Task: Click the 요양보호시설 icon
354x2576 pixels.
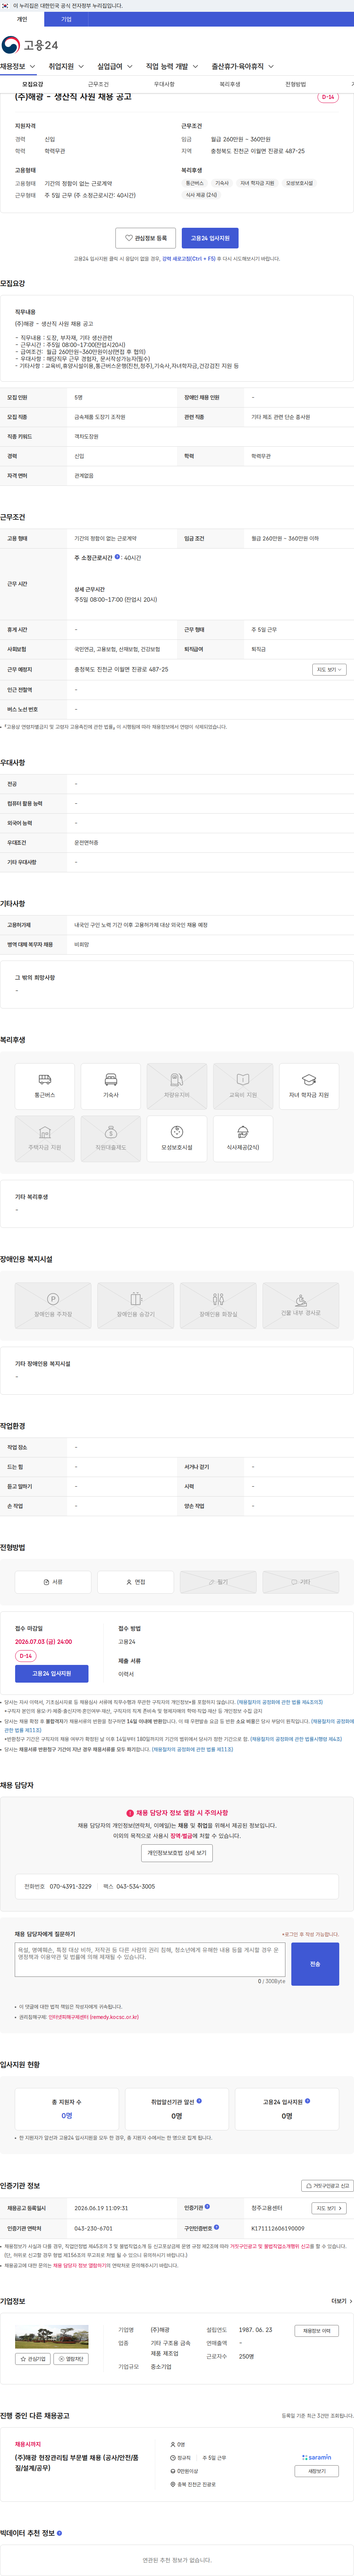Action: (177, 1138)
